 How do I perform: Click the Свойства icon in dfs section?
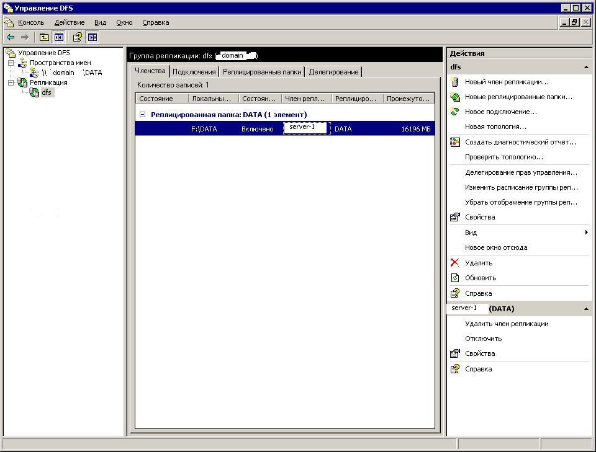tap(455, 217)
